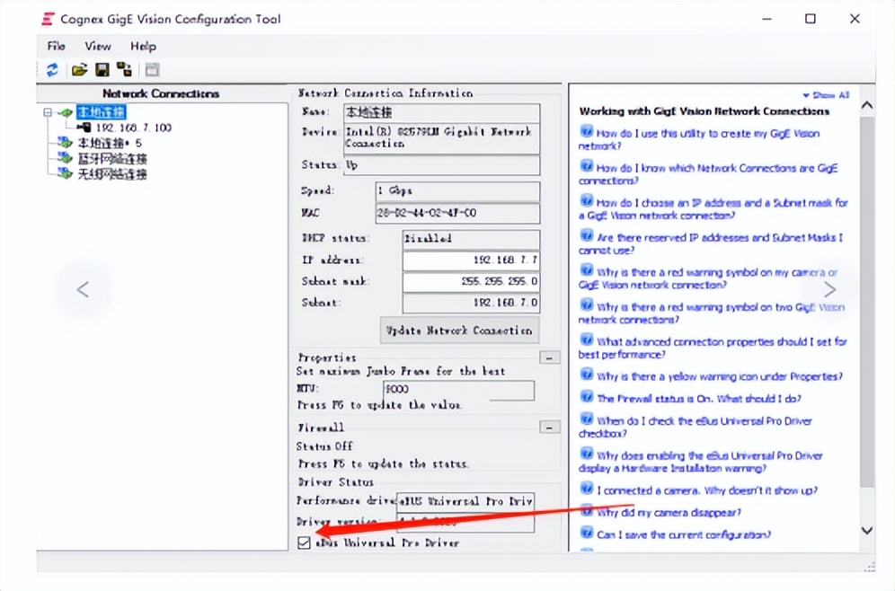895x591 pixels.
Task: Open the Help menu
Action: [x=143, y=46]
